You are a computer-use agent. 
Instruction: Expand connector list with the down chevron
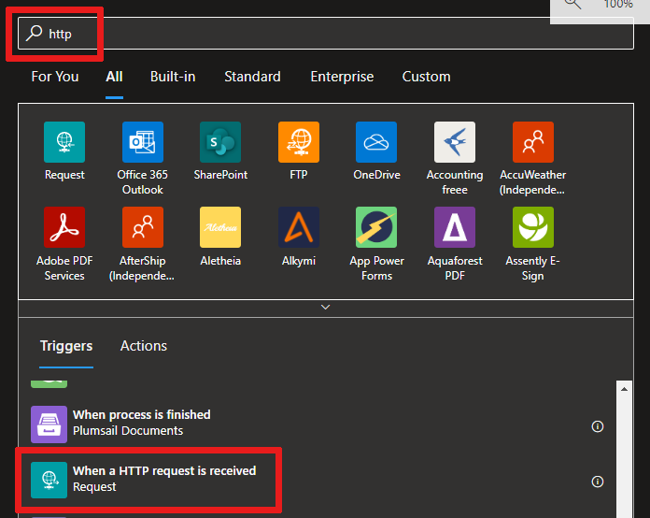click(x=325, y=308)
